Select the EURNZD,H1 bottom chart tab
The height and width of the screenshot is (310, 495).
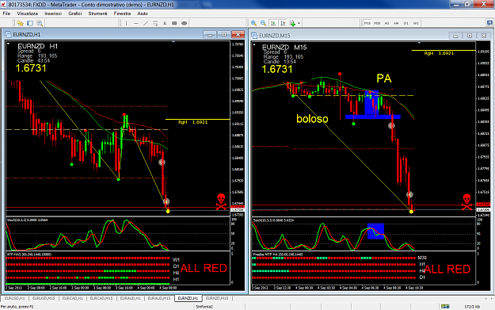(x=188, y=298)
